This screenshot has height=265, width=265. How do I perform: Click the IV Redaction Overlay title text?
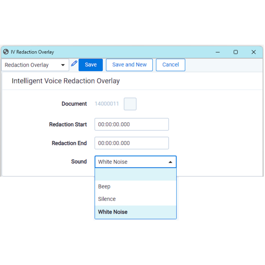(x=32, y=52)
